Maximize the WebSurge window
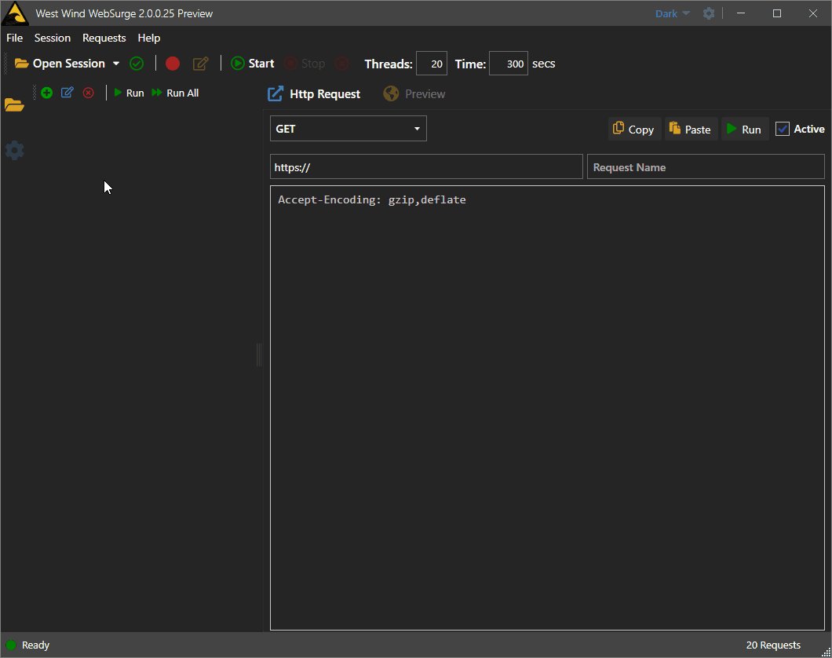This screenshot has height=658, width=832. coord(777,13)
